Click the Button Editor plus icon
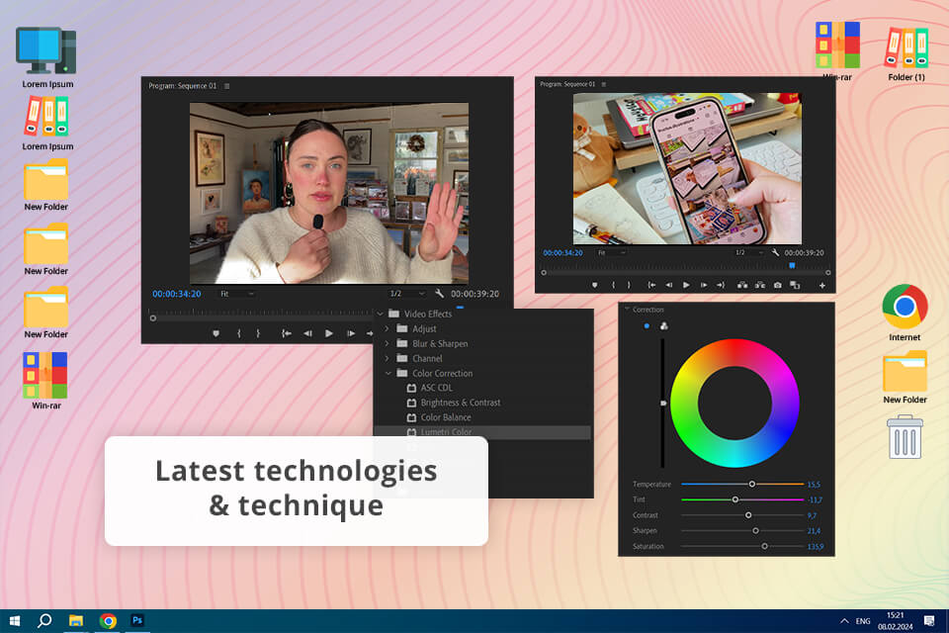 pos(821,285)
